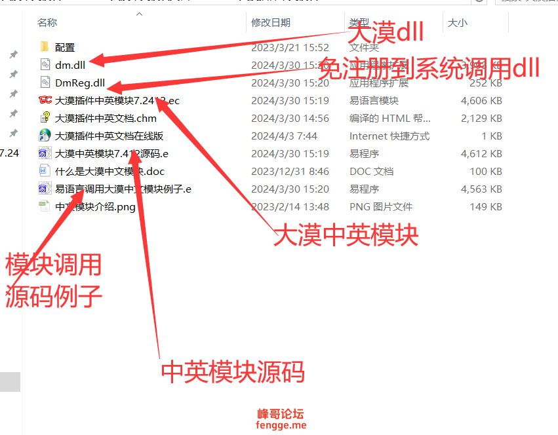558x435 pixels.
Task: Select the file 中文模块介绍.png
Action: point(95,206)
